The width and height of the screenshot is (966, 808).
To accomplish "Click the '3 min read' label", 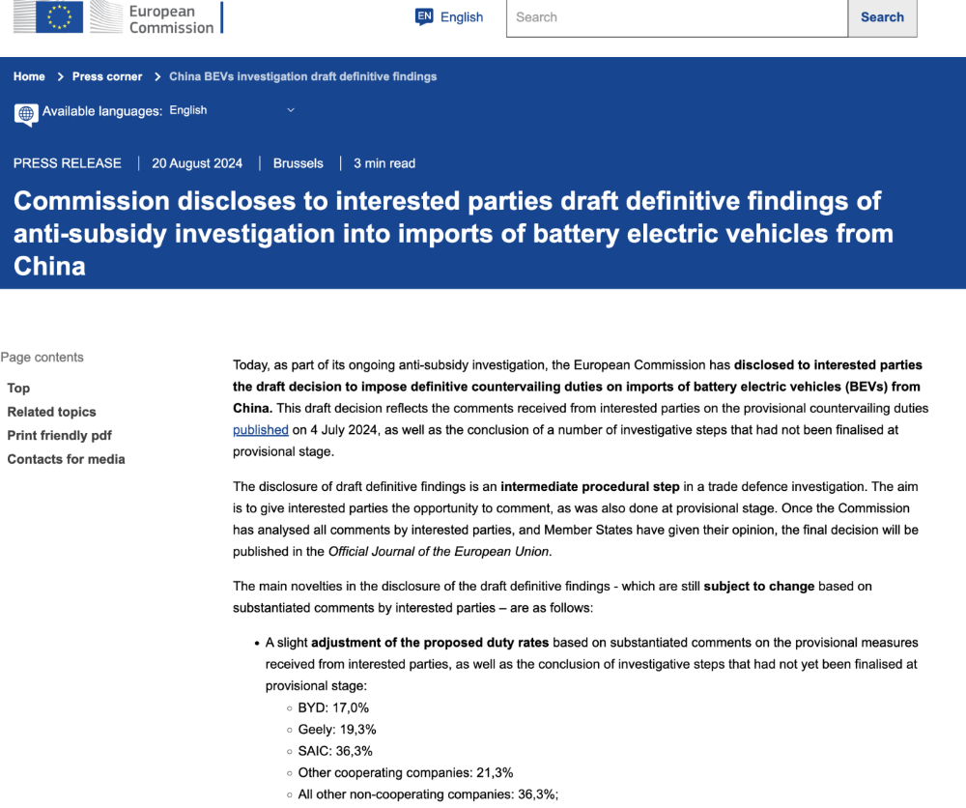I will (384, 163).
